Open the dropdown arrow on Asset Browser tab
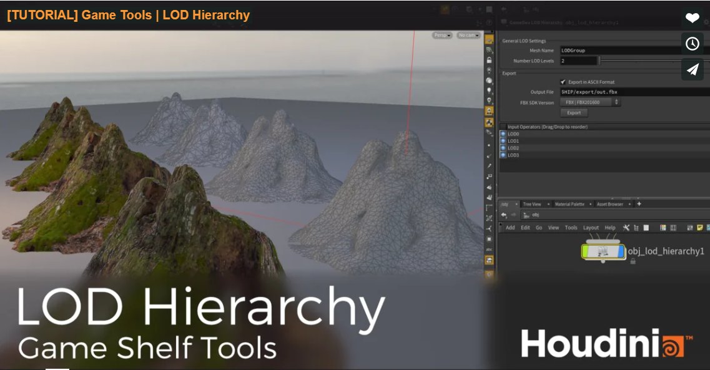710x370 pixels. [x=629, y=205]
